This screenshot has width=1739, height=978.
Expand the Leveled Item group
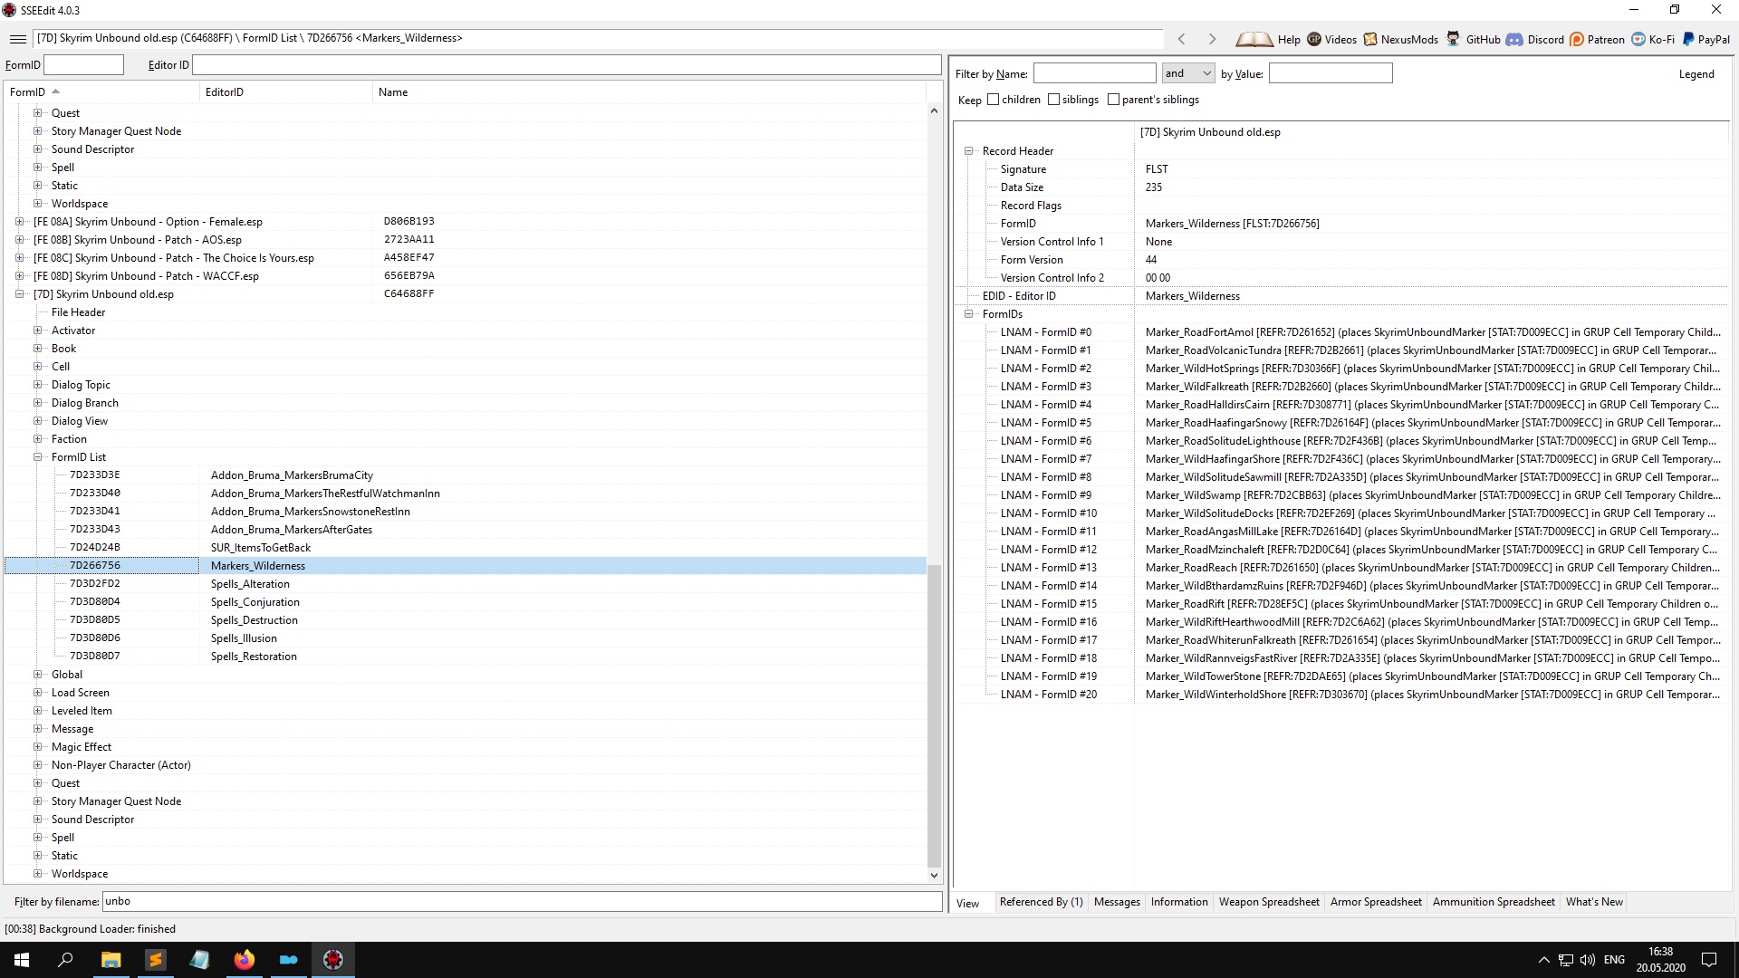click(x=38, y=711)
